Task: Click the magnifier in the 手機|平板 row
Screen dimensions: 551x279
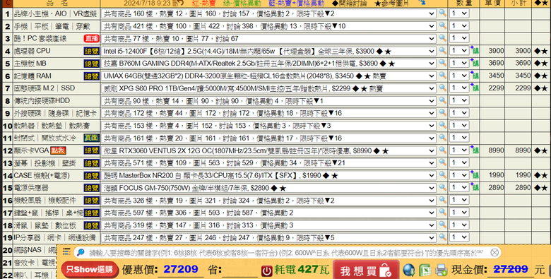Action: (x=442, y=25)
